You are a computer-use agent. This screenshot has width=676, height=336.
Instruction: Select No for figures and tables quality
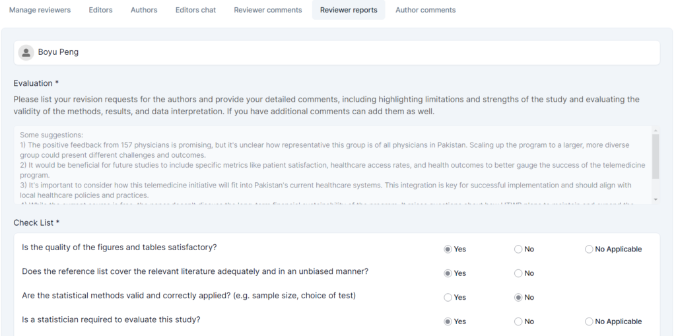pos(518,250)
